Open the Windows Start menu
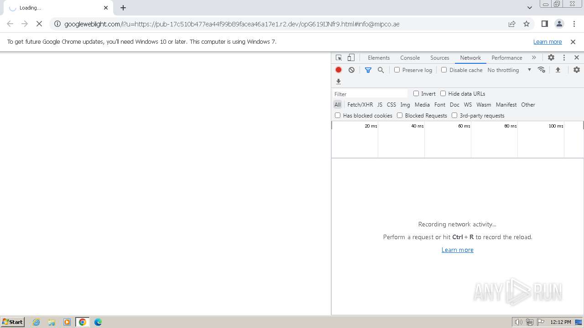Viewport: 584px width, 328px height. 13,322
